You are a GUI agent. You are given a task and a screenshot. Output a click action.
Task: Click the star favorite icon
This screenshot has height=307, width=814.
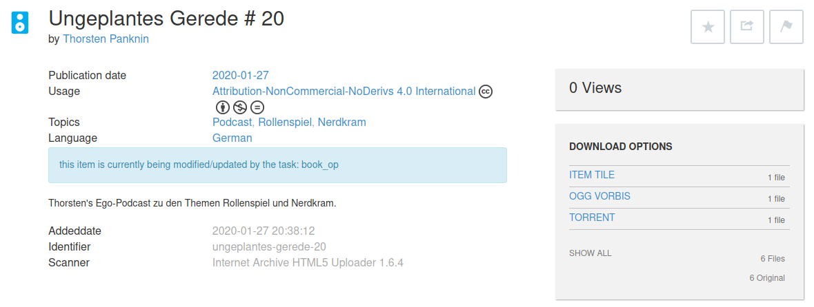708,26
